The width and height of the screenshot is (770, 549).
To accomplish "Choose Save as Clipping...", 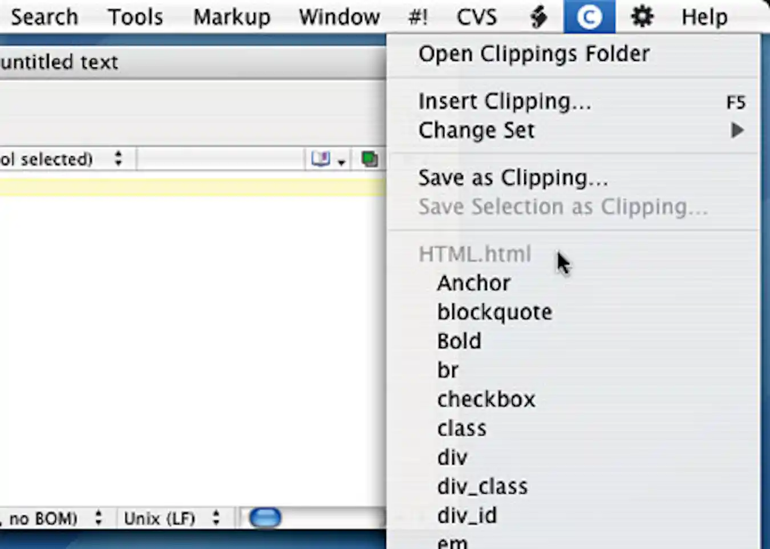I will coord(513,177).
